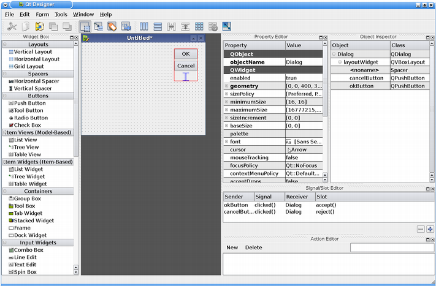Add a new signal/slot connection with plus
The width and height of the screenshot is (436, 286).
click(430, 229)
